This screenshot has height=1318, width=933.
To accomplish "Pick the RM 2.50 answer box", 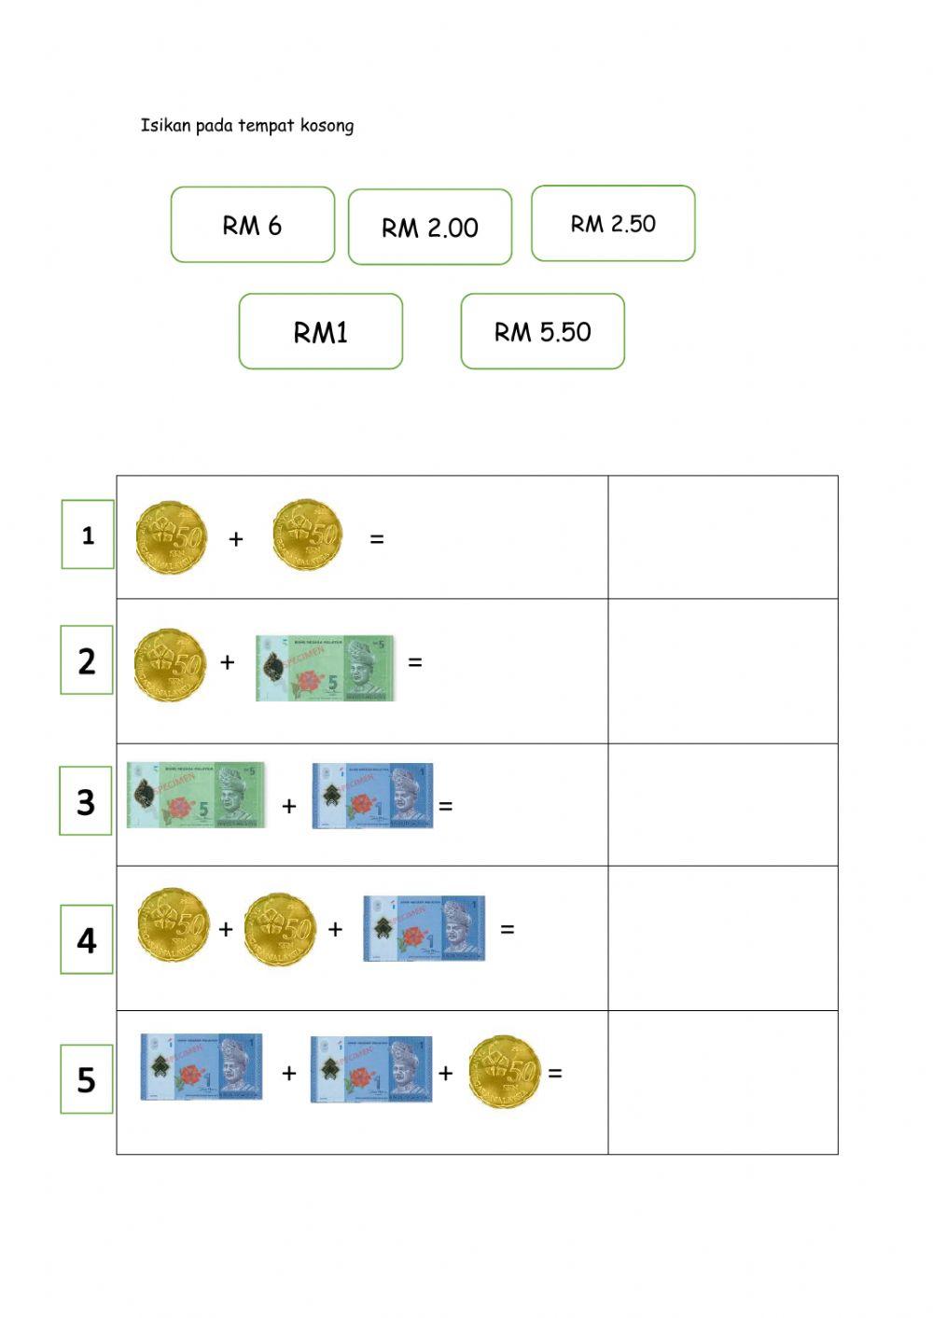I will coord(613,224).
